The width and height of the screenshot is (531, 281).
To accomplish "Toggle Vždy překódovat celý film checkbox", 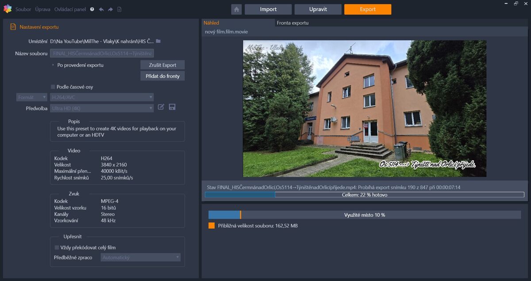I will click(57, 247).
